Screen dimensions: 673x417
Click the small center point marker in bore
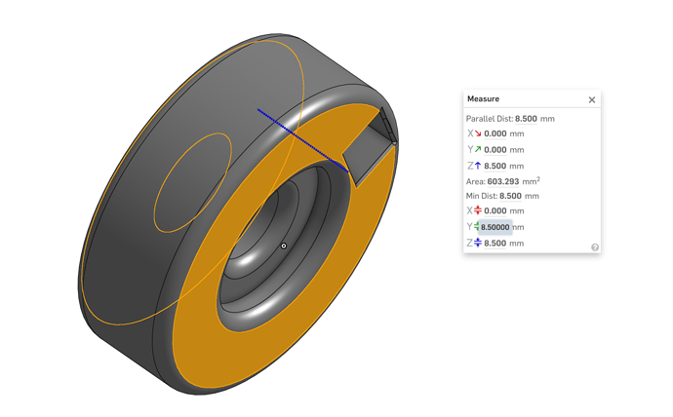click(283, 246)
